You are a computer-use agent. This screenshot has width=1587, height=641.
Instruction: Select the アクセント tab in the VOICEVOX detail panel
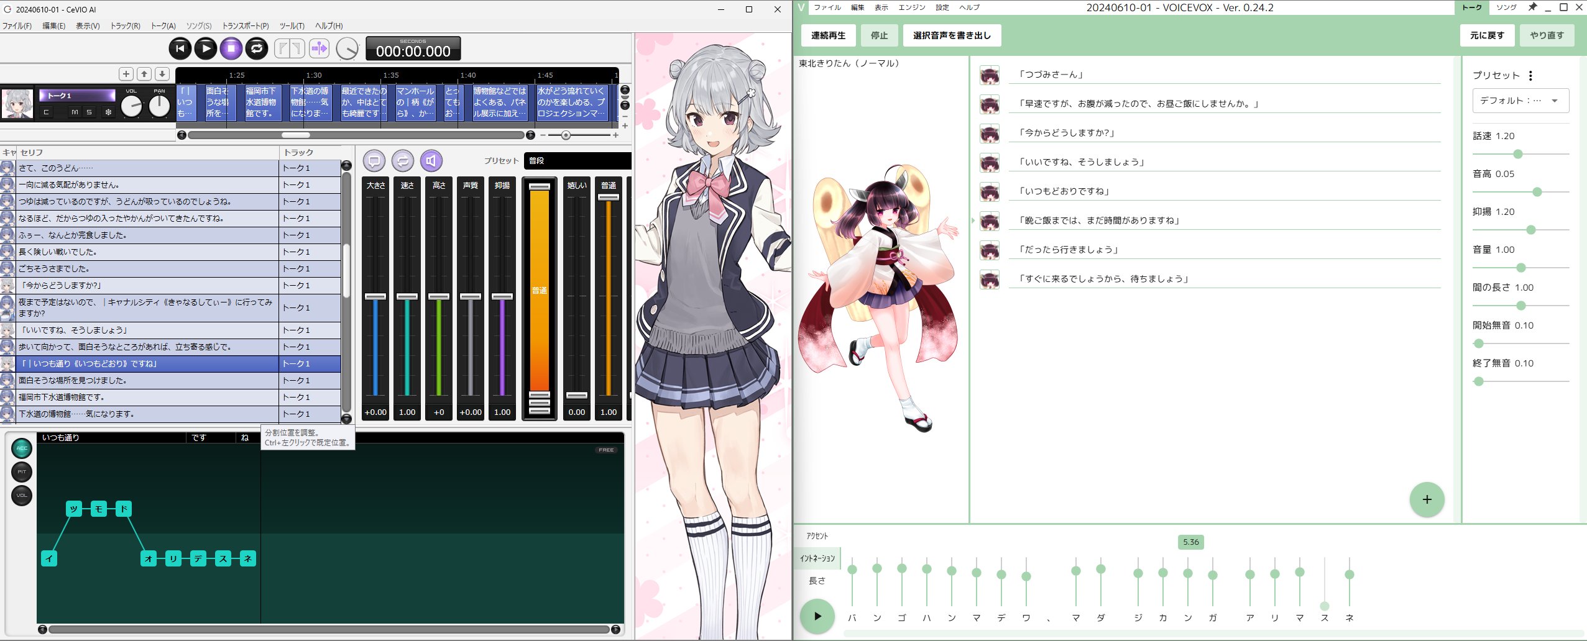(x=817, y=536)
